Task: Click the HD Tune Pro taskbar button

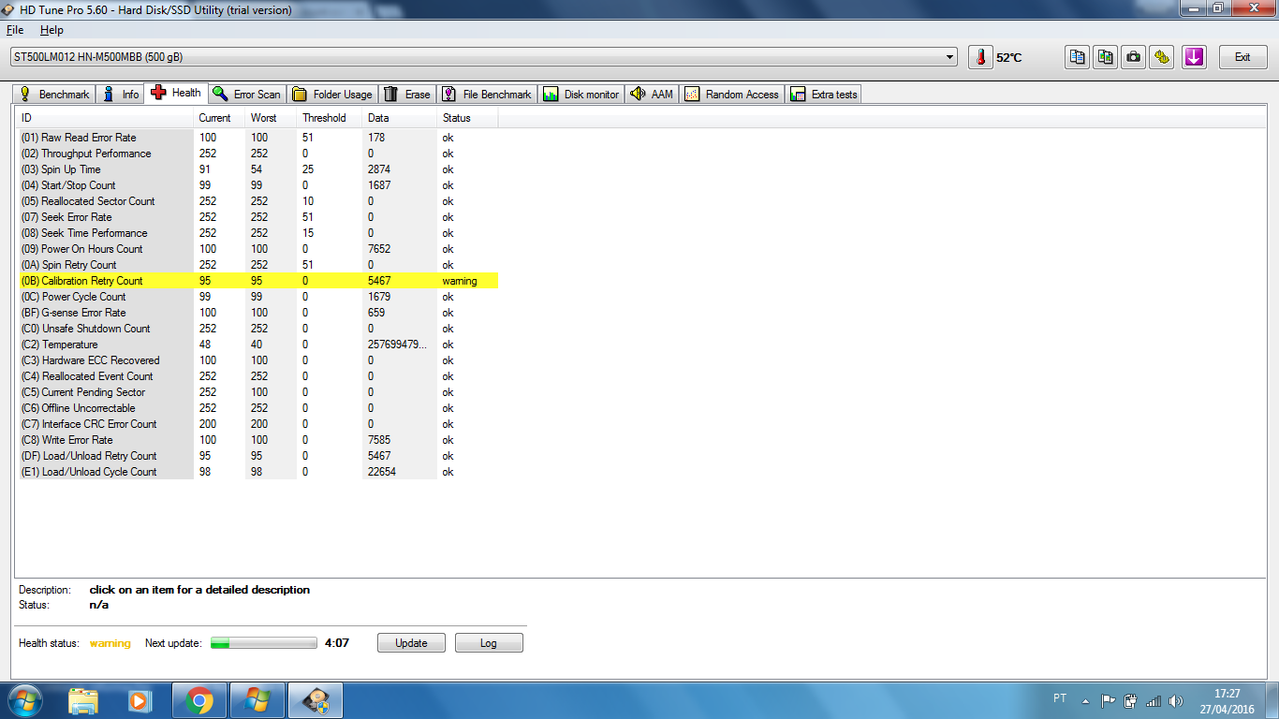Action: pos(316,700)
